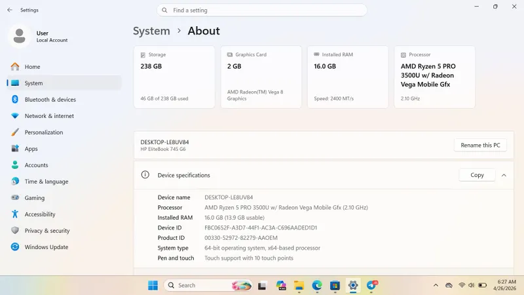Viewport: 524px width, 295px height.
Task: Click the volume speaker tray icon
Action: [x=471, y=285]
